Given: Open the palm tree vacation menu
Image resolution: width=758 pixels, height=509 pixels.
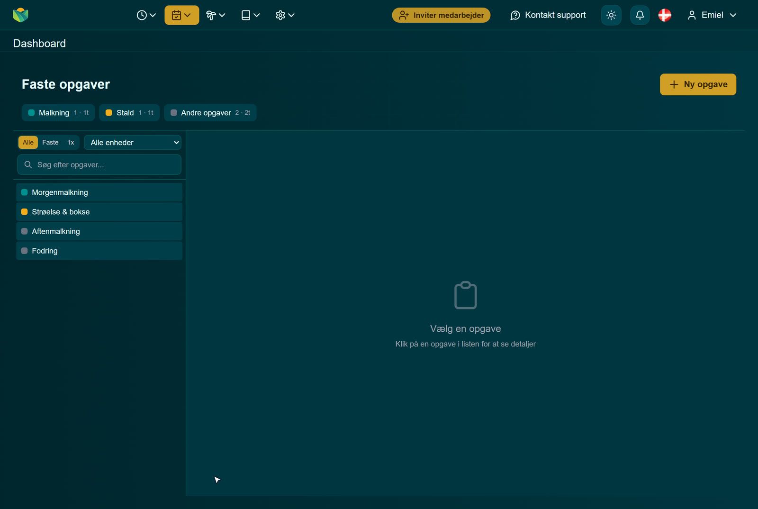Looking at the screenshot, I should click(216, 15).
